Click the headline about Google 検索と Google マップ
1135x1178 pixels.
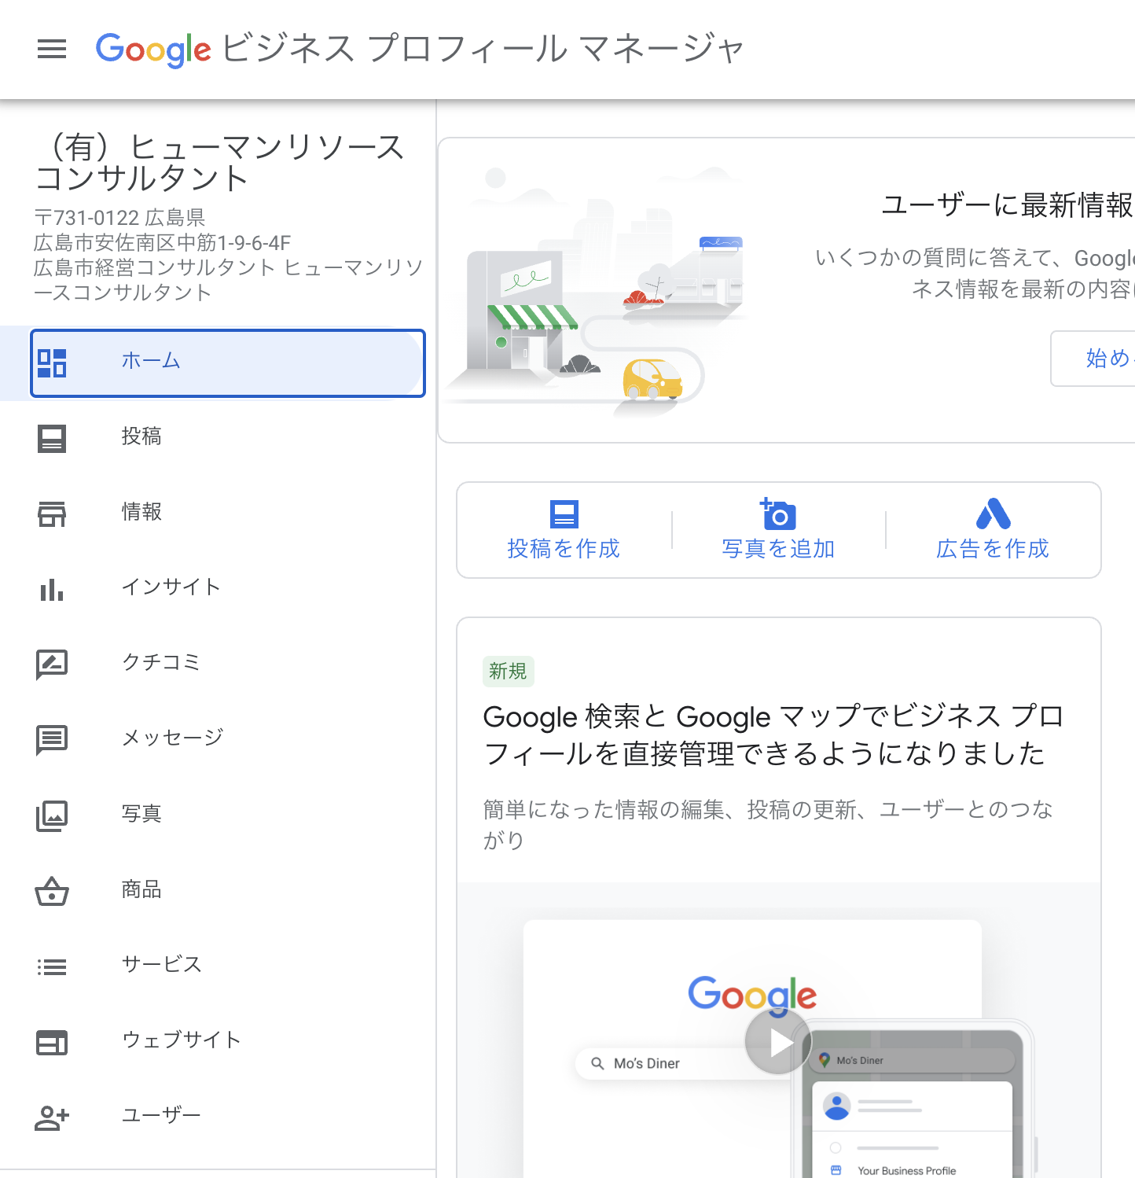[x=773, y=735]
